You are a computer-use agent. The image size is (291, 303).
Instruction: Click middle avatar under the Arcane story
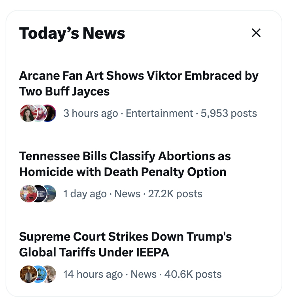38,114
